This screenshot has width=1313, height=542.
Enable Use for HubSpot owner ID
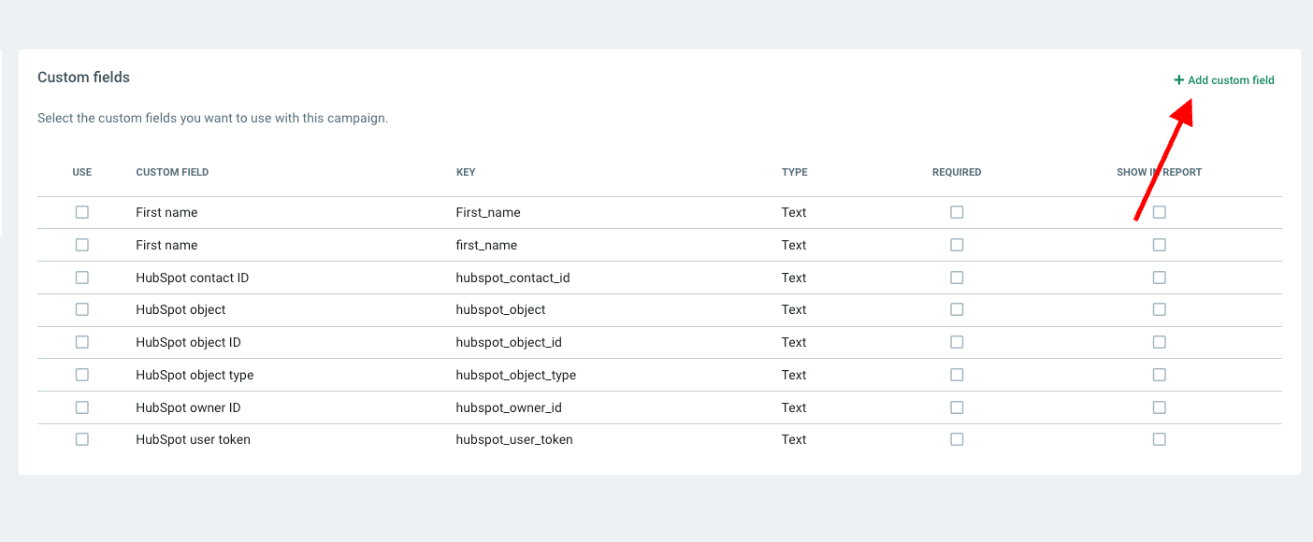[82, 407]
